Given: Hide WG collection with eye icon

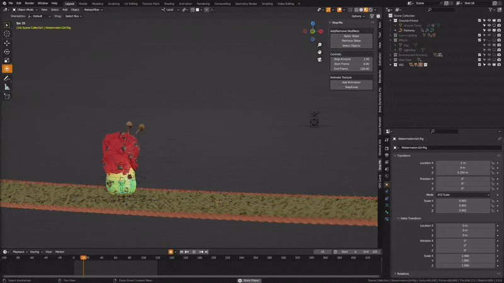Looking at the screenshot, I should pos(490,65).
